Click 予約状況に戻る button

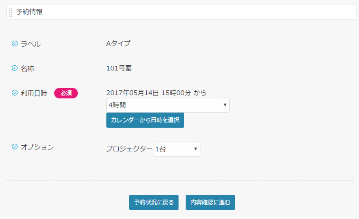pos(154,202)
